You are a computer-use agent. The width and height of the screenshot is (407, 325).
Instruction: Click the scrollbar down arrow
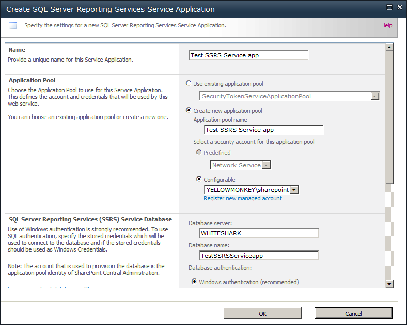pos(389,284)
